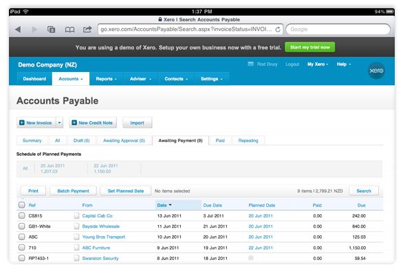Open the Accounts menu dropdown
This screenshot has width=403, height=271.
pos(71,79)
